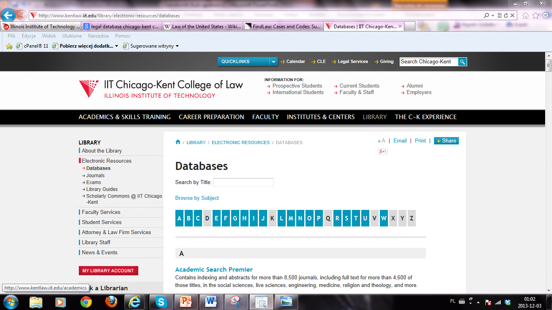Expand Sugerowane witryny favorites dropdown
The width and height of the screenshot is (552, 310).
pos(177,46)
